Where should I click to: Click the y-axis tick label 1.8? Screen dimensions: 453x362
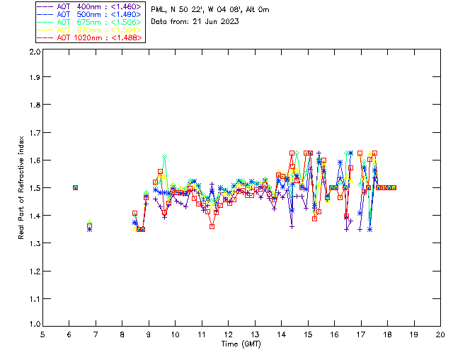click(x=35, y=105)
